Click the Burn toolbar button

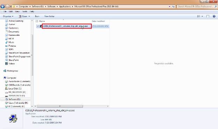(37, 16)
